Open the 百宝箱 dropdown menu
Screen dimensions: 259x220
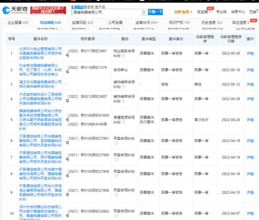(x=203, y=12)
